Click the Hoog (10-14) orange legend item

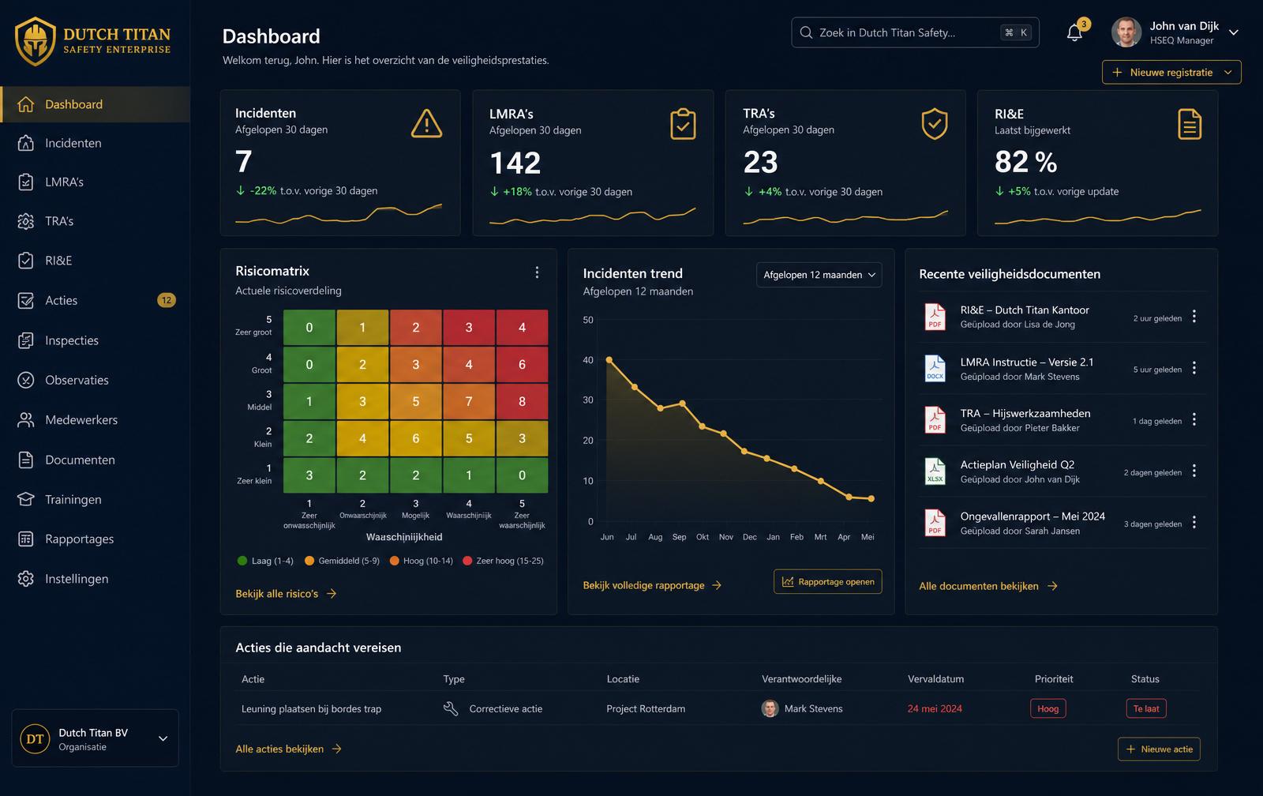[422, 561]
